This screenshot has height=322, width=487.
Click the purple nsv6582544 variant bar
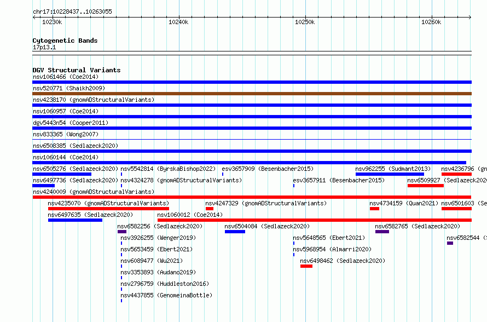coord(450,243)
